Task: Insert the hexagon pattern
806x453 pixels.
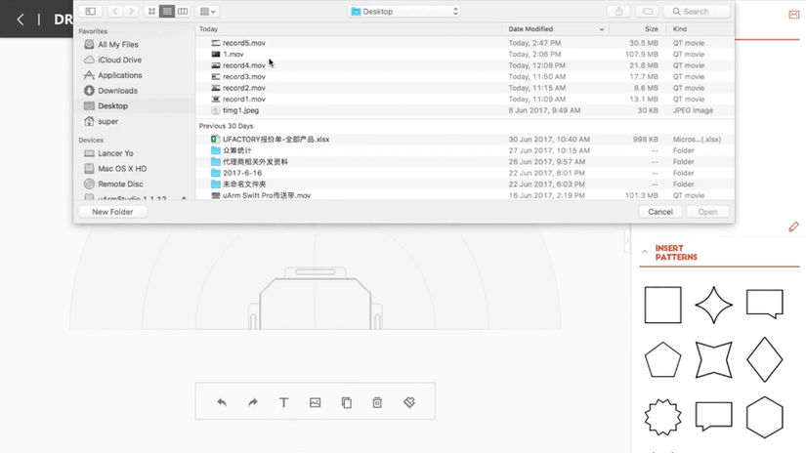Action: pyautogui.click(x=764, y=417)
